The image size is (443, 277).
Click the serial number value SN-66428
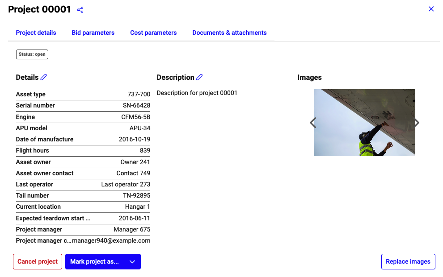click(x=136, y=105)
